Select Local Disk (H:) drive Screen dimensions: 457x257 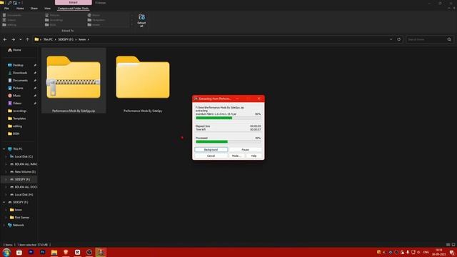24,194
